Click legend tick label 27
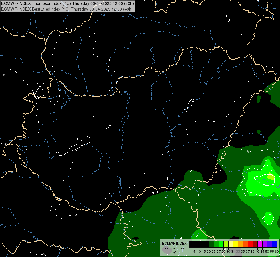Viewport: 280px width, 257px height. [x=219, y=252]
